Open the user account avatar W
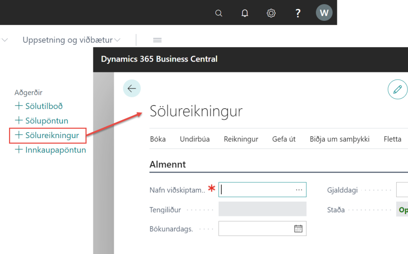This screenshot has width=408, height=254. tap(324, 13)
